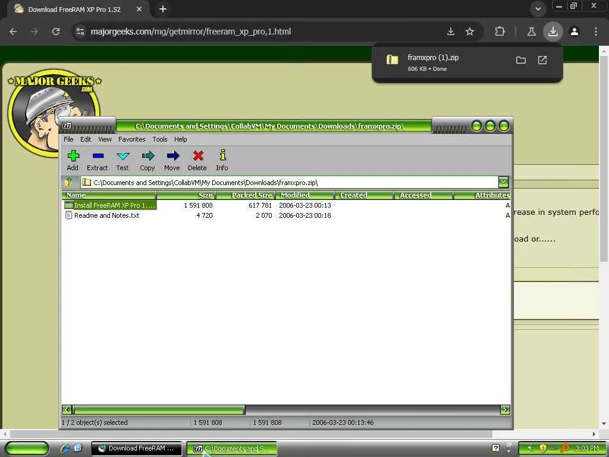609x457 pixels.
Task: Run the Test archive tool
Action: tap(123, 161)
